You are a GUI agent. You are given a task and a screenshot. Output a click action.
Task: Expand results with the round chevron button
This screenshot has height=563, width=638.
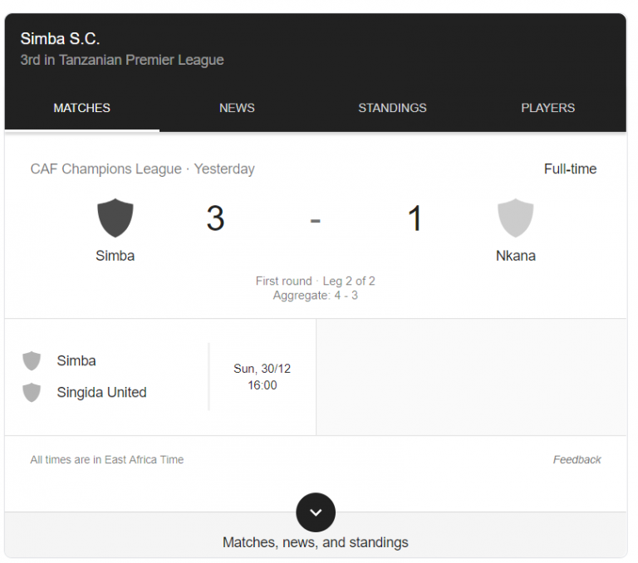click(316, 512)
